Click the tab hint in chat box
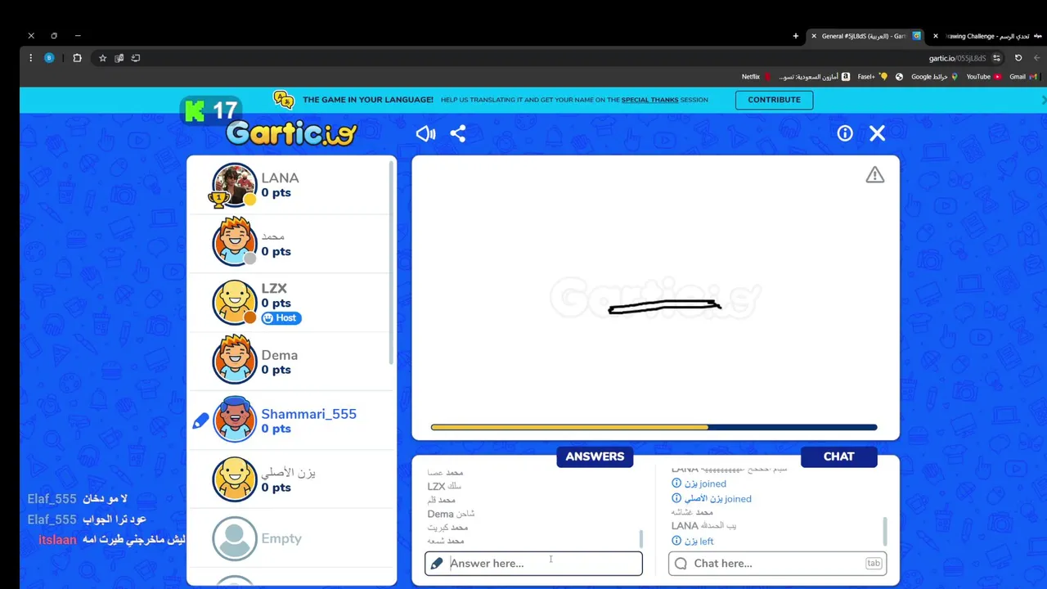 tap(874, 563)
